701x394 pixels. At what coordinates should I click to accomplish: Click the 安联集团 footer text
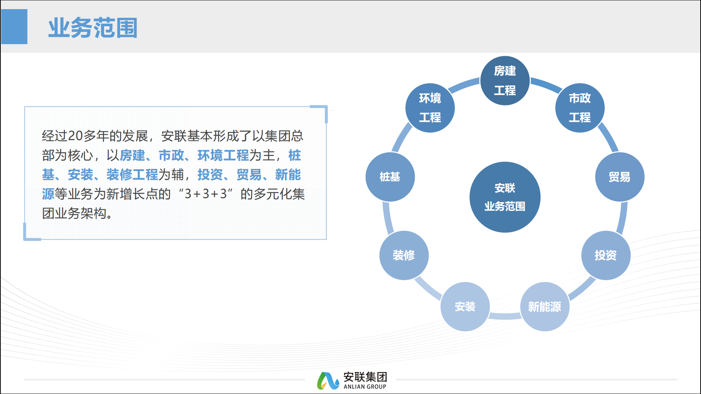point(365,377)
